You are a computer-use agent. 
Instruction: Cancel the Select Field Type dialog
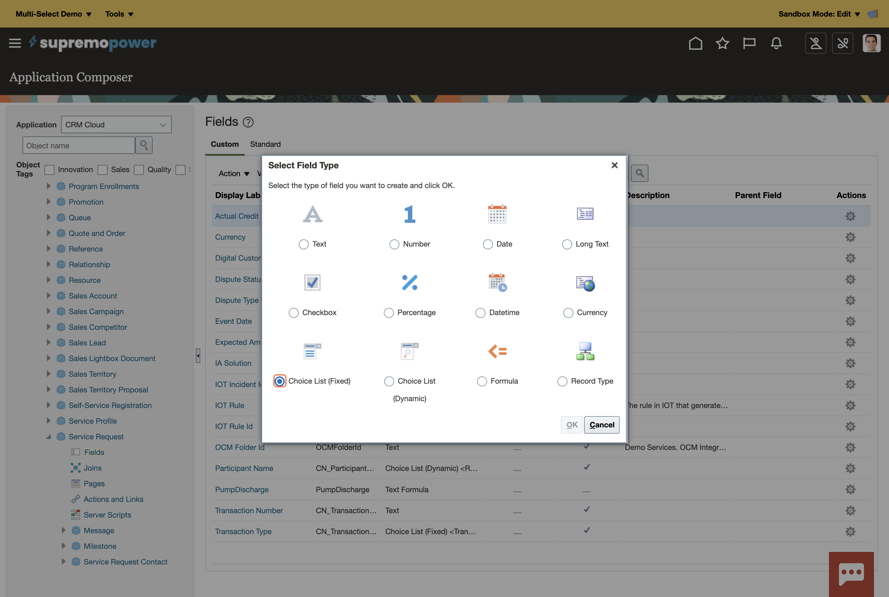click(x=601, y=425)
